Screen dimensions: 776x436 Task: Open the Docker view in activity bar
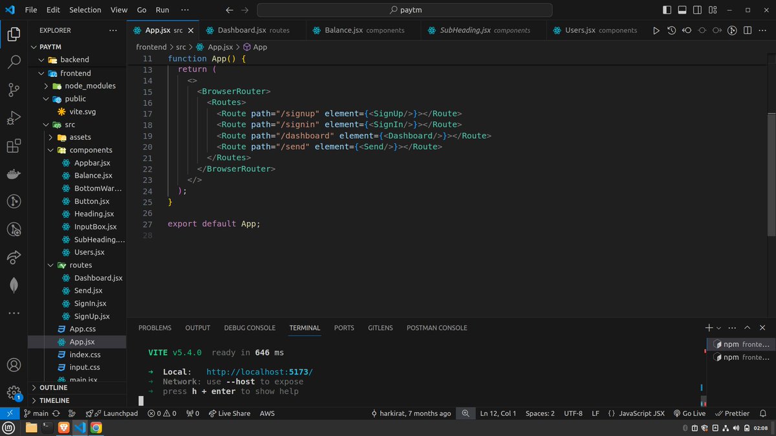click(14, 174)
